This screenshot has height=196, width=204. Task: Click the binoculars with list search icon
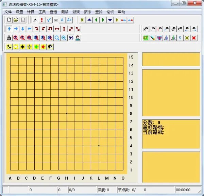point(146,29)
